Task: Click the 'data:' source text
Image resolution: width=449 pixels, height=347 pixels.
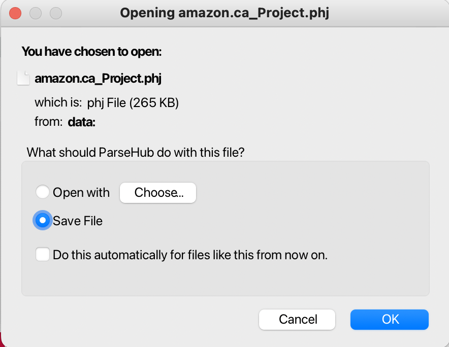Action: (x=82, y=122)
